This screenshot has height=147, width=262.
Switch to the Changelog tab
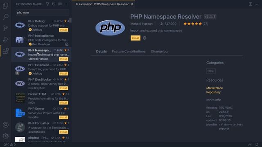pos(159,51)
